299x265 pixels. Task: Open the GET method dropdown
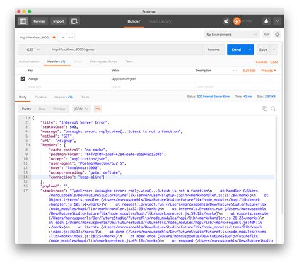pos(33,50)
